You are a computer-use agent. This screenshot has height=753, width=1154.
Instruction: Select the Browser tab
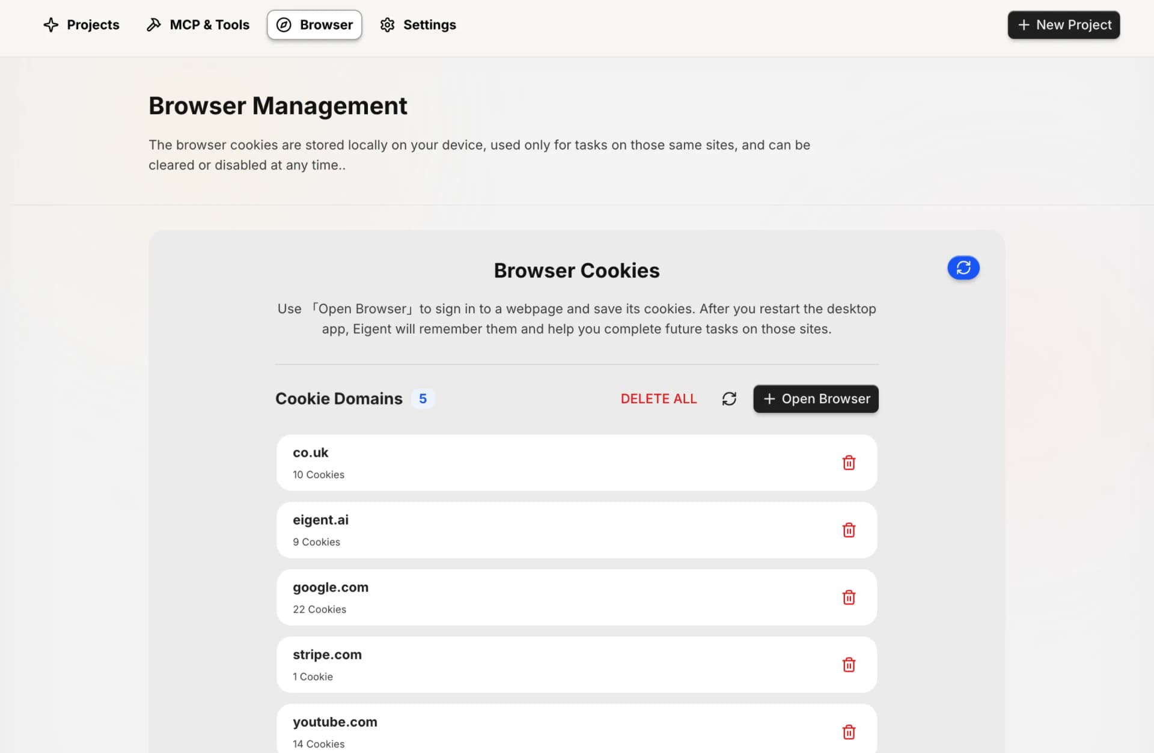coord(314,25)
